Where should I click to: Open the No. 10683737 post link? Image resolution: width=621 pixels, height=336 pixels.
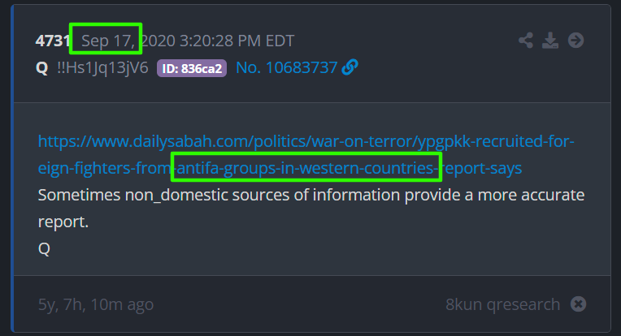point(286,67)
